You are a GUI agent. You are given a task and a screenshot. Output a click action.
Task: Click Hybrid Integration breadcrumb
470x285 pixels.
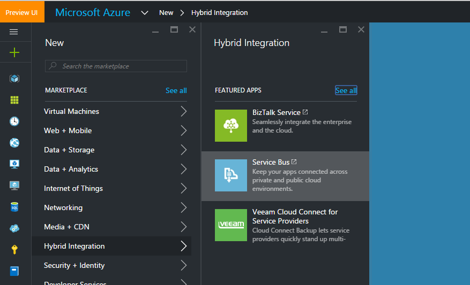point(219,12)
